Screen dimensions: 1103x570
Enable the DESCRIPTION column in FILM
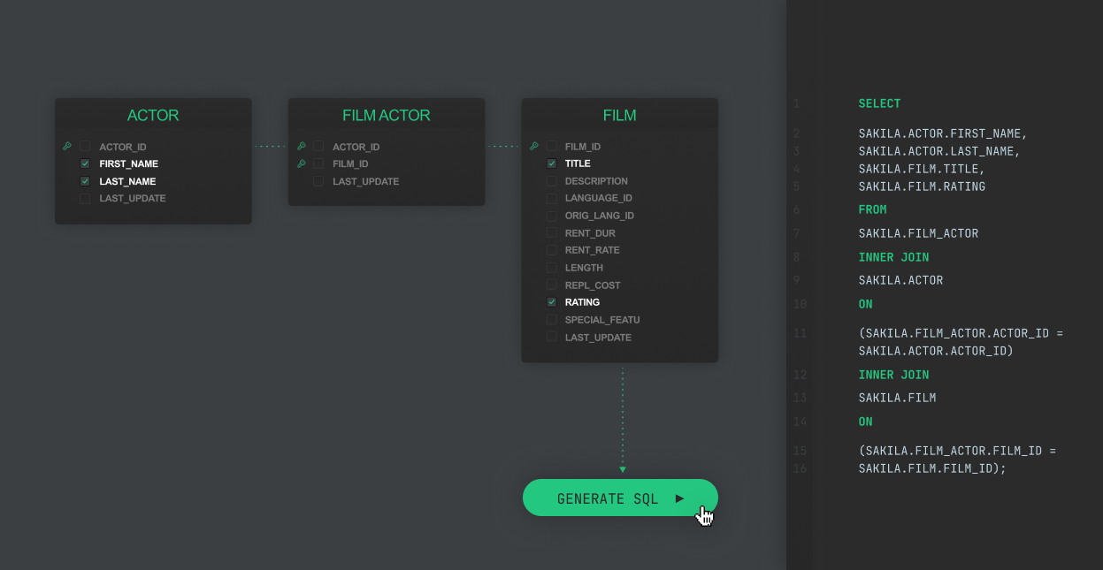click(x=551, y=180)
